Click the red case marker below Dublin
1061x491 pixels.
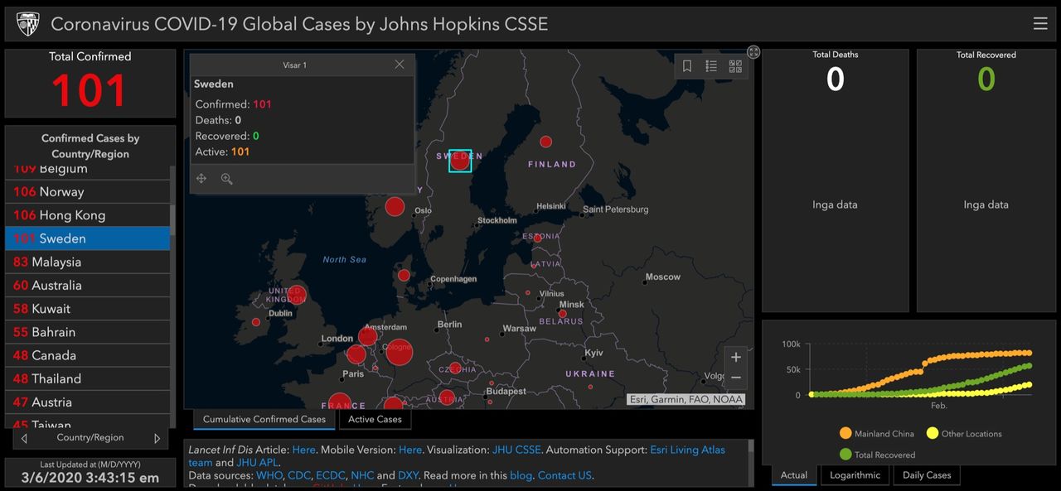[x=256, y=322]
